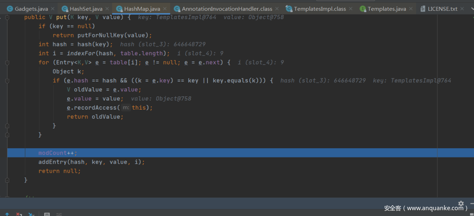This screenshot has height=216, width=474.
Task: Click the Templates.java interface icon
Action: coord(363,9)
